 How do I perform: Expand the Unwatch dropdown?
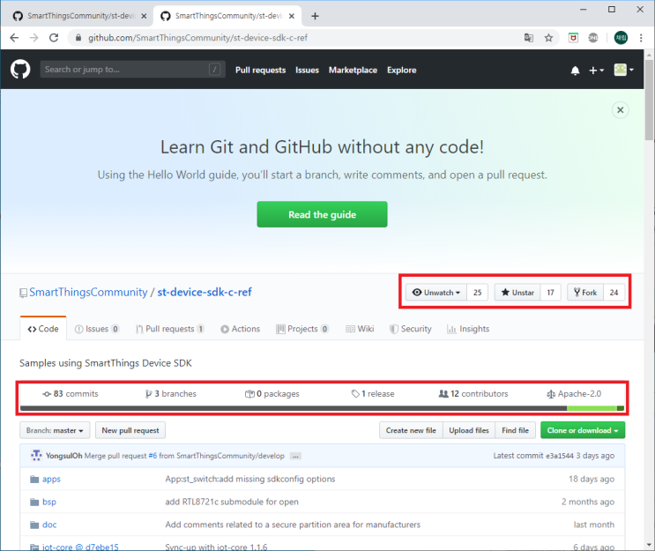click(436, 292)
